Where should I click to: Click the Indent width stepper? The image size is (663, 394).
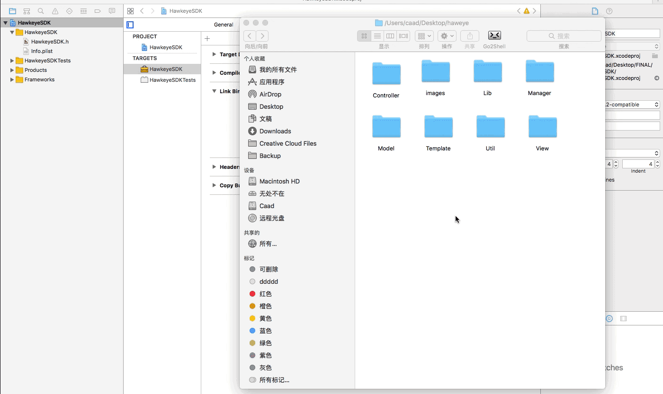coord(657,164)
